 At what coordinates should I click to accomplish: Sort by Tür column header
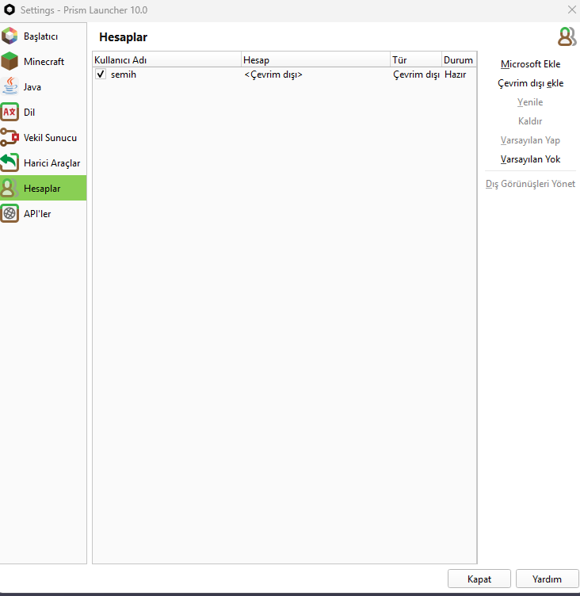[416, 59]
